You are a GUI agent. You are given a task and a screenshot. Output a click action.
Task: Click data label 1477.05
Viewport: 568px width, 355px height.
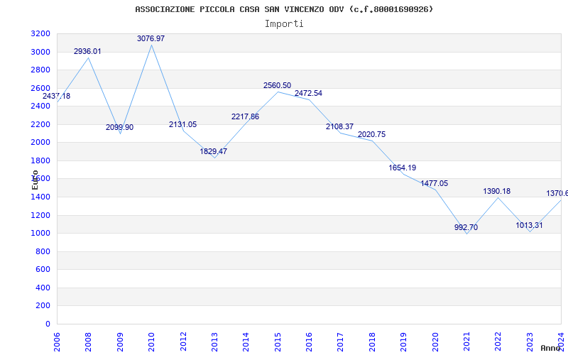pyautogui.click(x=435, y=183)
